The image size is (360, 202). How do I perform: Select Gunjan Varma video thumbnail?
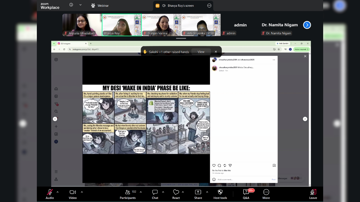point(161,25)
